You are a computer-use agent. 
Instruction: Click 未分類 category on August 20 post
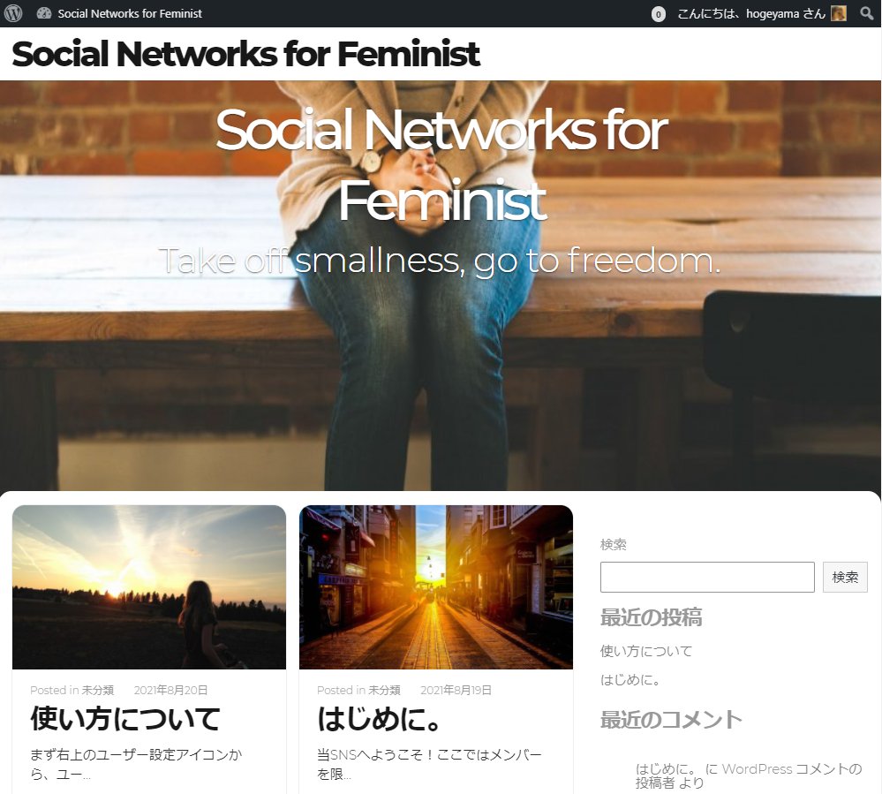98,690
